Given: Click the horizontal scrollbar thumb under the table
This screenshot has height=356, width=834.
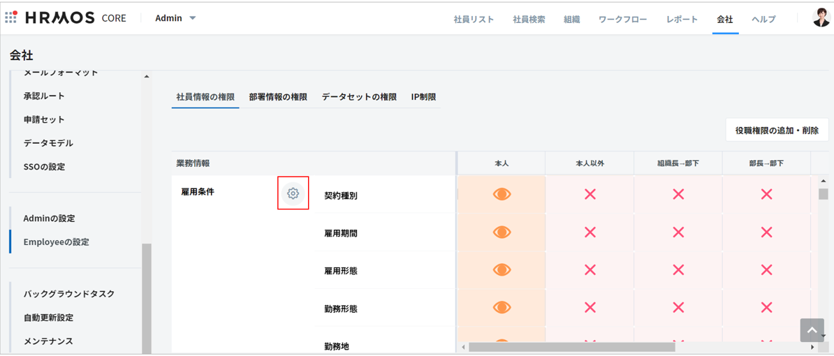Looking at the screenshot, I should 571,347.
